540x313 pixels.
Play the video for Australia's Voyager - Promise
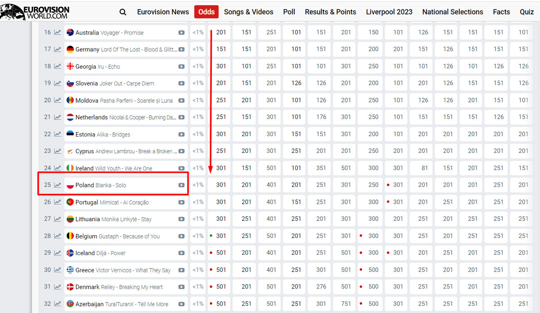pyautogui.click(x=181, y=33)
